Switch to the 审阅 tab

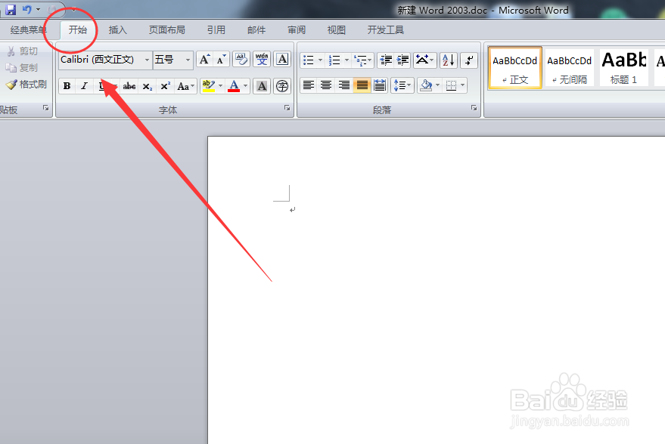(297, 30)
